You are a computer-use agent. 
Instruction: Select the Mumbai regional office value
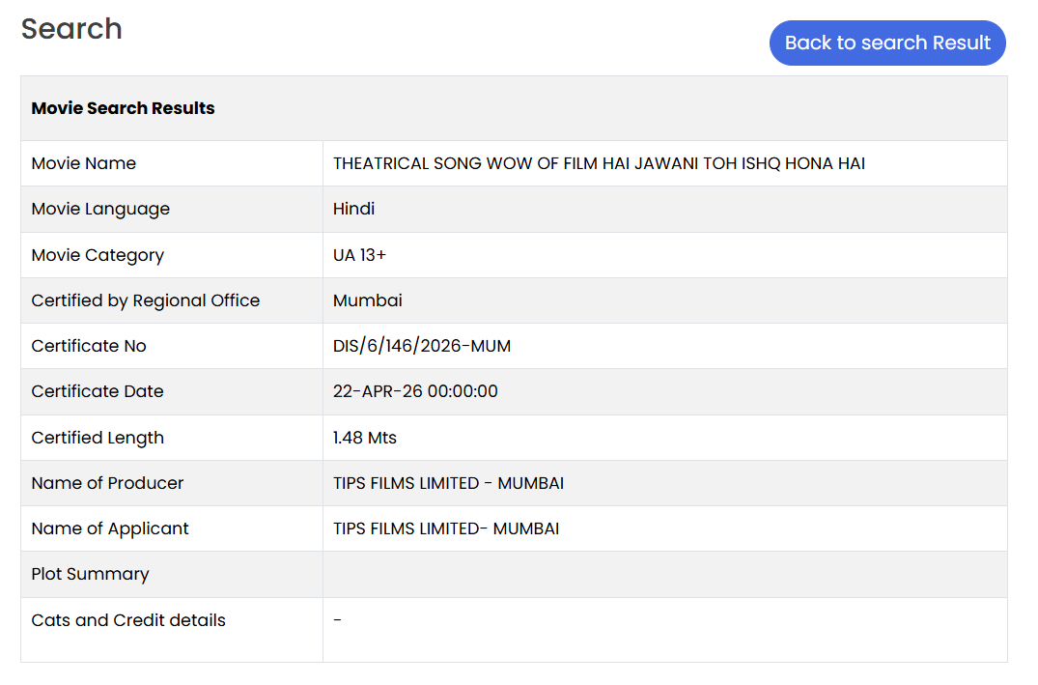pyautogui.click(x=368, y=300)
